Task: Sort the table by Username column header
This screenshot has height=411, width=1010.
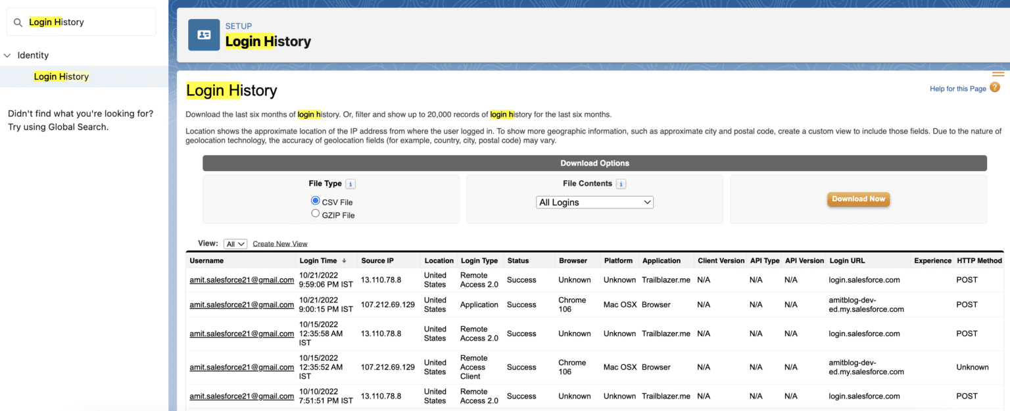Action: coord(206,261)
